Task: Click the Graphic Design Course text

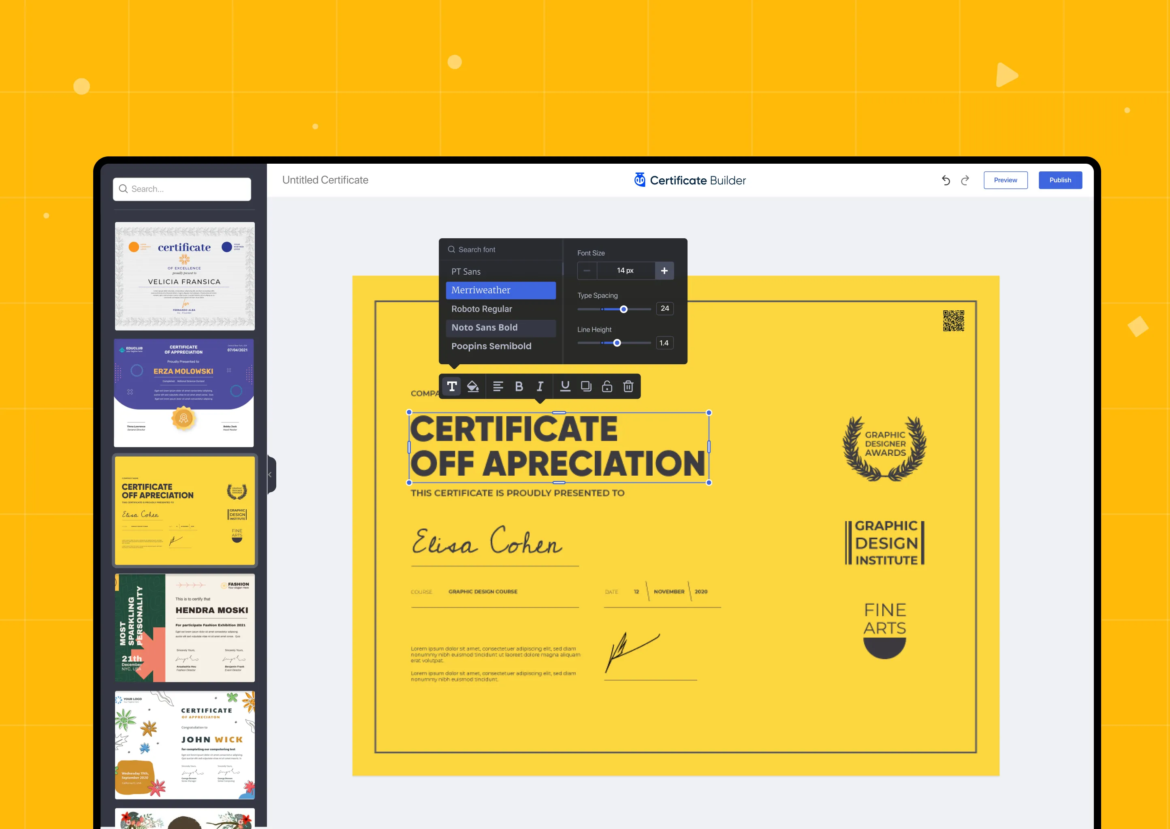Action: 483,592
